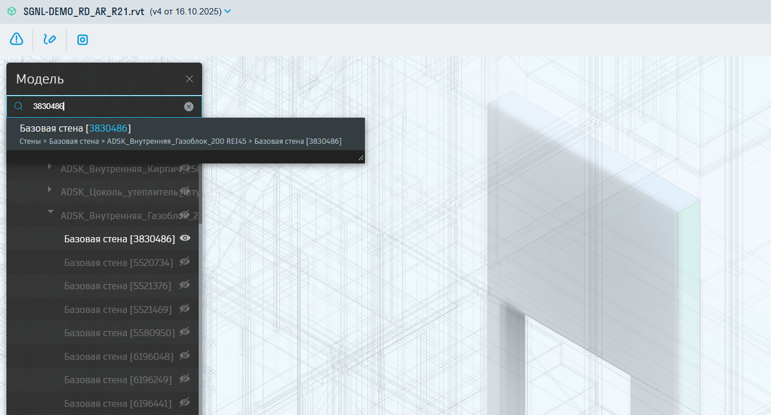The width and height of the screenshot is (771, 415).
Task: Click the search results resize handle
Action: click(361, 157)
